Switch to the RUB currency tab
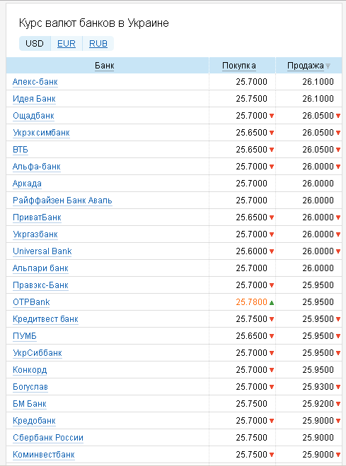The height and width of the screenshot is (466, 346). [x=98, y=44]
